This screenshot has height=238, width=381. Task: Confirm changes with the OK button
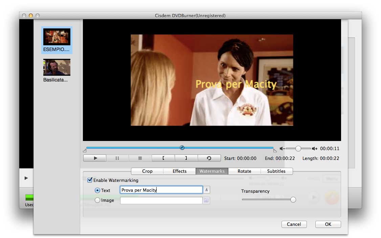click(328, 224)
